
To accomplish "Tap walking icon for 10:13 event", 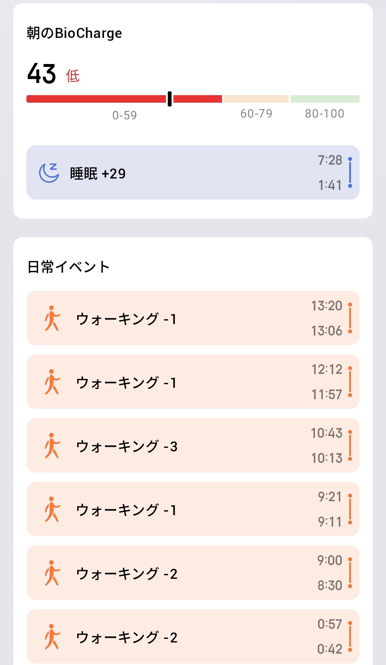I will (x=52, y=445).
